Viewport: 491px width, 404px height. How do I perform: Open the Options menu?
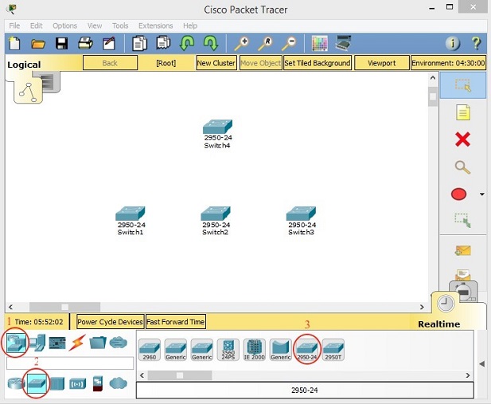pos(64,25)
